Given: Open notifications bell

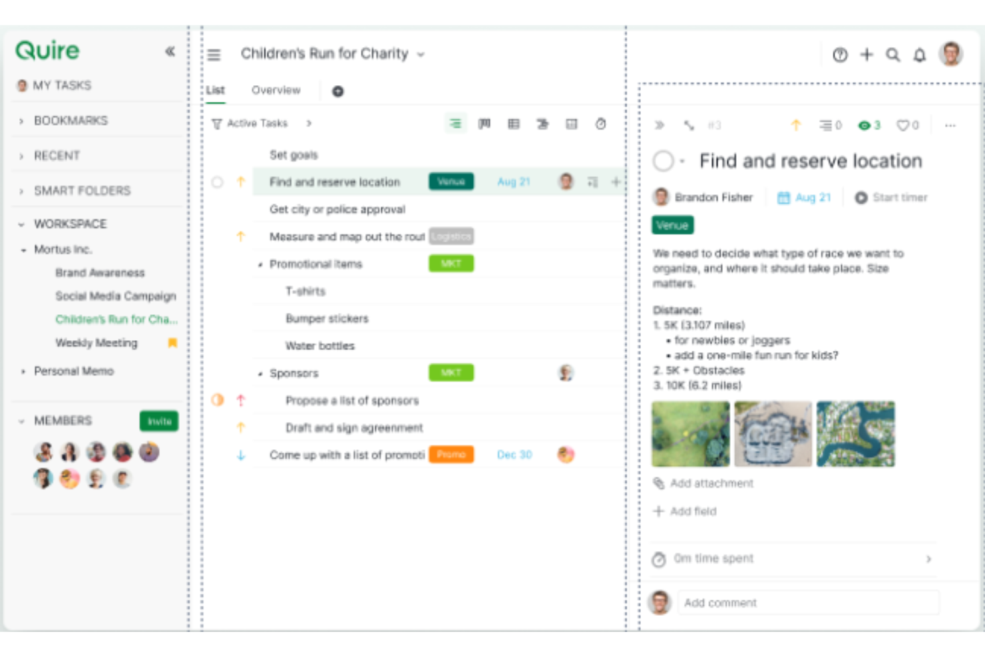Looking at the screenshot, I should coord(920,55).
